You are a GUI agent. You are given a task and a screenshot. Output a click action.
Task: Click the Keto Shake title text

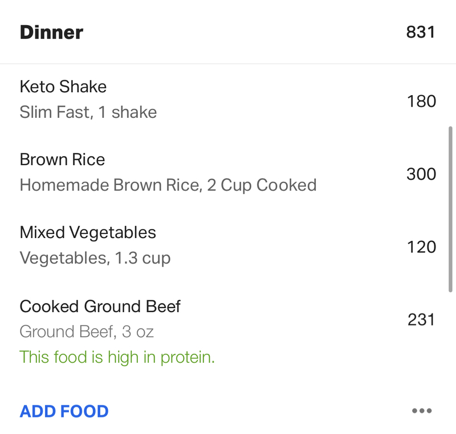(x=63, y=87)
